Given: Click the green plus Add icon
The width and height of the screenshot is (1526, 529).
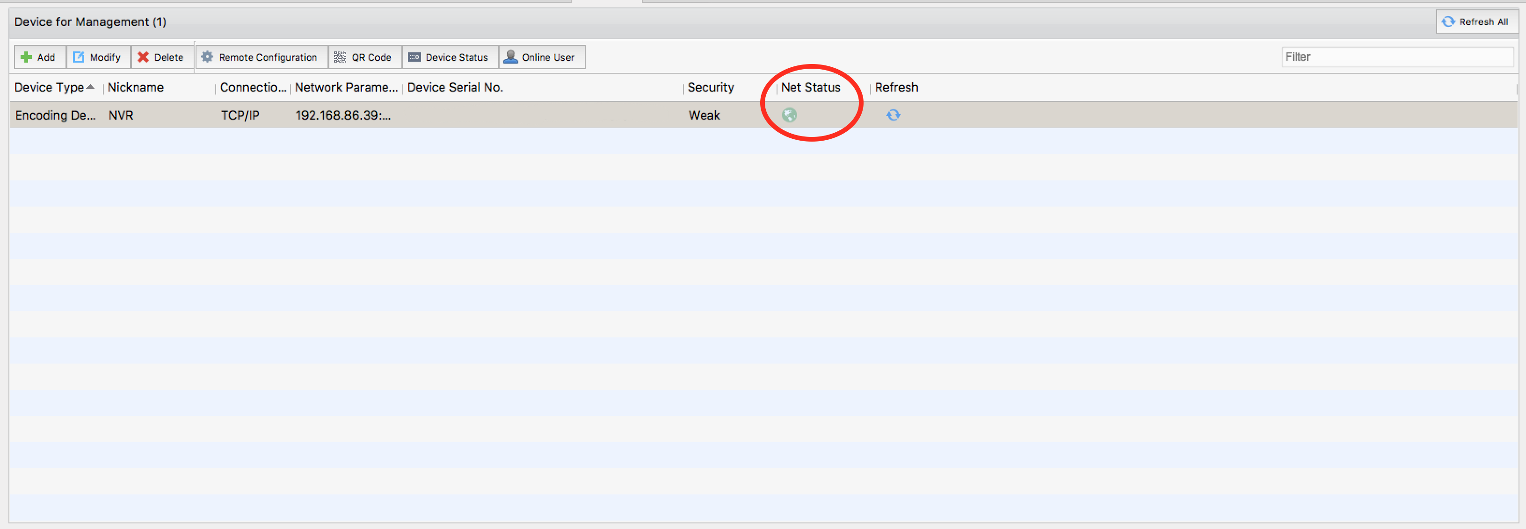Looking at the screenshot, I should (26, 57).
